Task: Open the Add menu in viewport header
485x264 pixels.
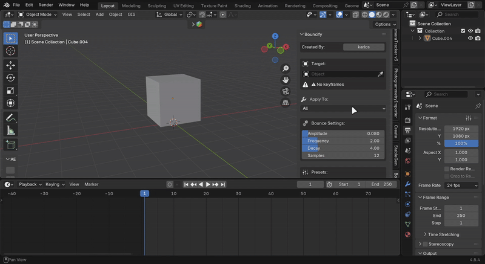Action: (99, 14)
